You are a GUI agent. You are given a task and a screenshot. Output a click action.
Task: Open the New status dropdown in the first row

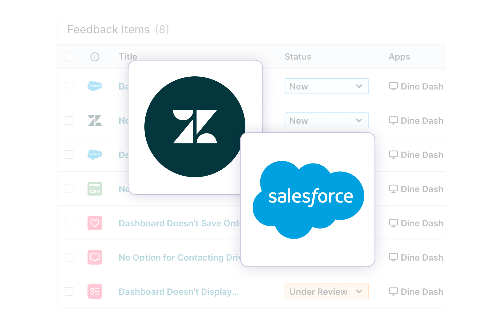pos(326,86)
